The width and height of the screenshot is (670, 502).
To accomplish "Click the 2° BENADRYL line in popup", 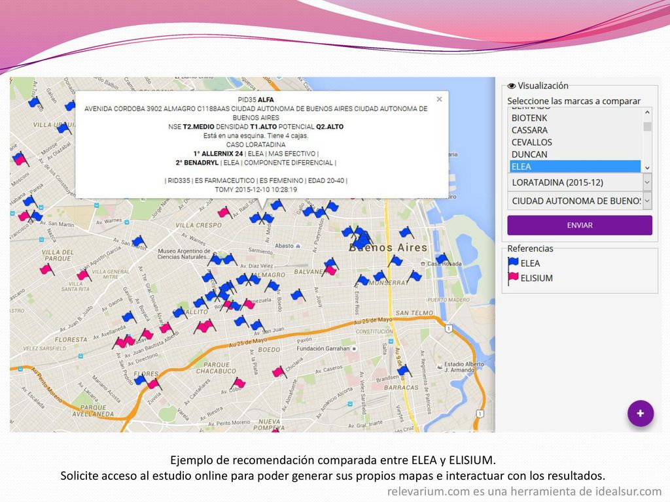I will click(x=256, y=163).
